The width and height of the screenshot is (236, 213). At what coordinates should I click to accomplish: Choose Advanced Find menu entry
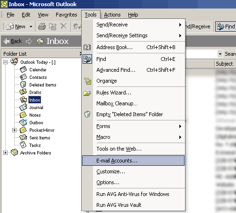(x=133, y=70)
